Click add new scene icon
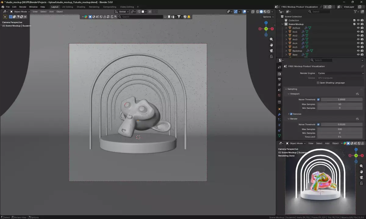 pyautogui.click(x=330, y=7)
